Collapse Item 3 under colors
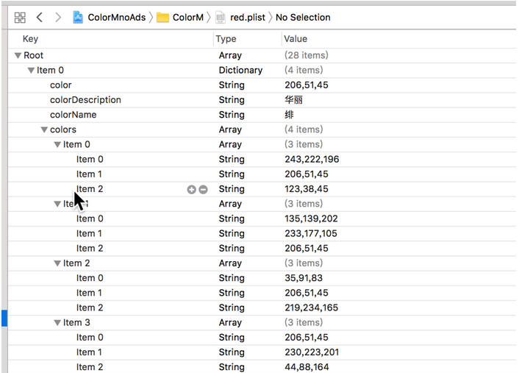 coord(57,322)
